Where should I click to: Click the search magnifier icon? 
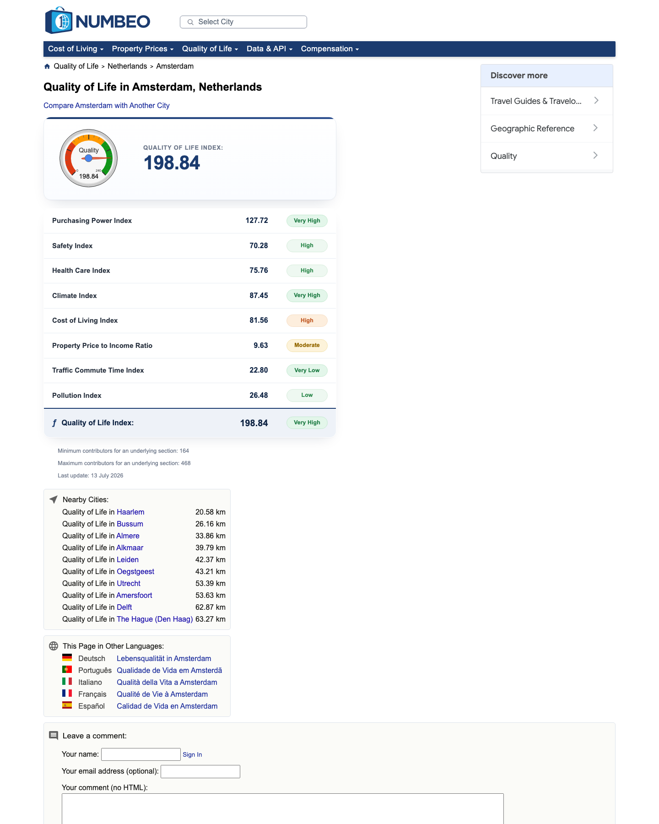coord(190,22)
